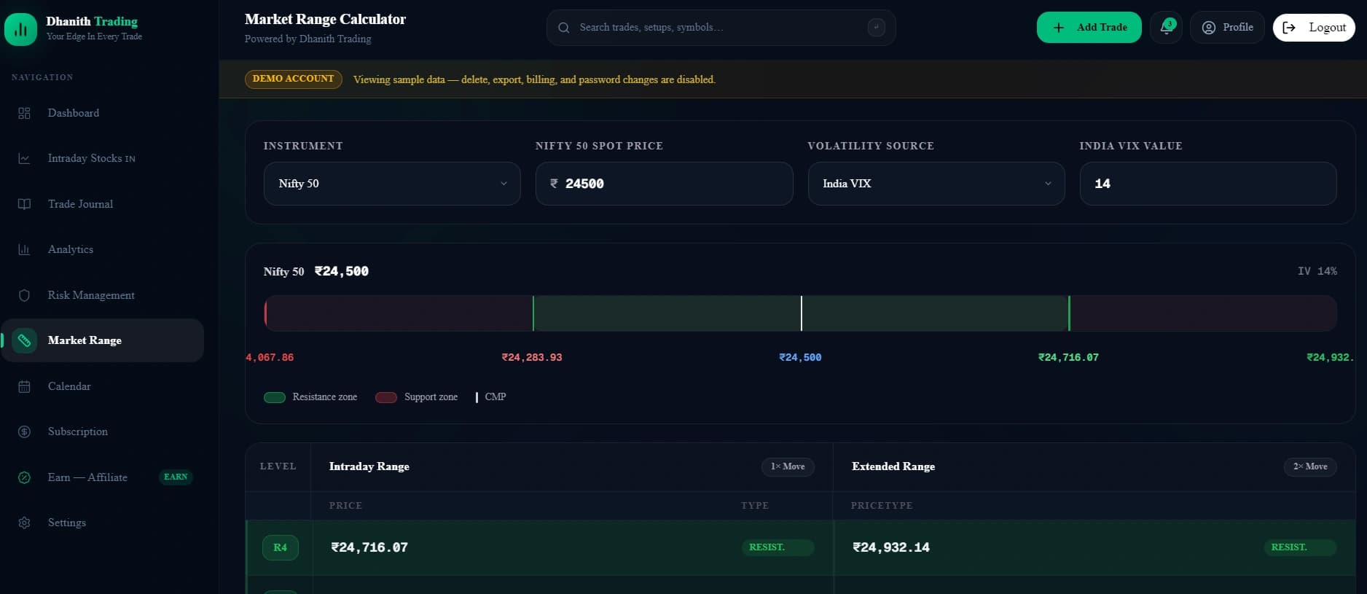The image size is (1367, 594).
Task: Open Intraday Stocks IN page
Action: pyautogui.click(x=102, y=158)
